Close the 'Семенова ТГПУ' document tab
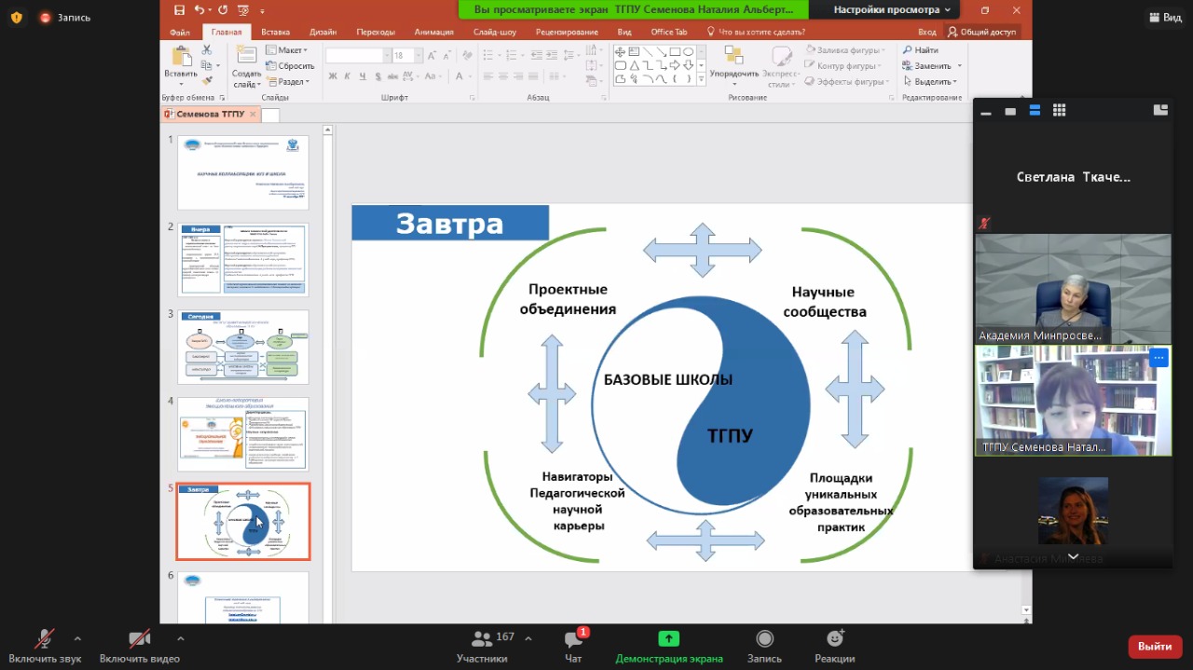1193x670 pixels. [253, 115]
